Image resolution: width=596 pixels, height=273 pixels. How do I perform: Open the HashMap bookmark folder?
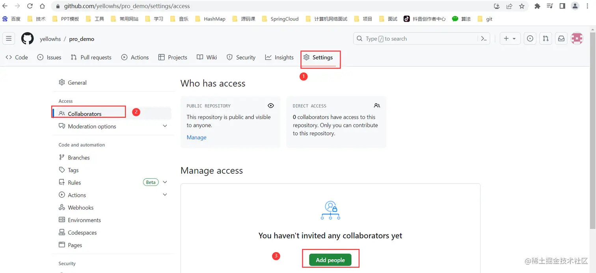210,19
